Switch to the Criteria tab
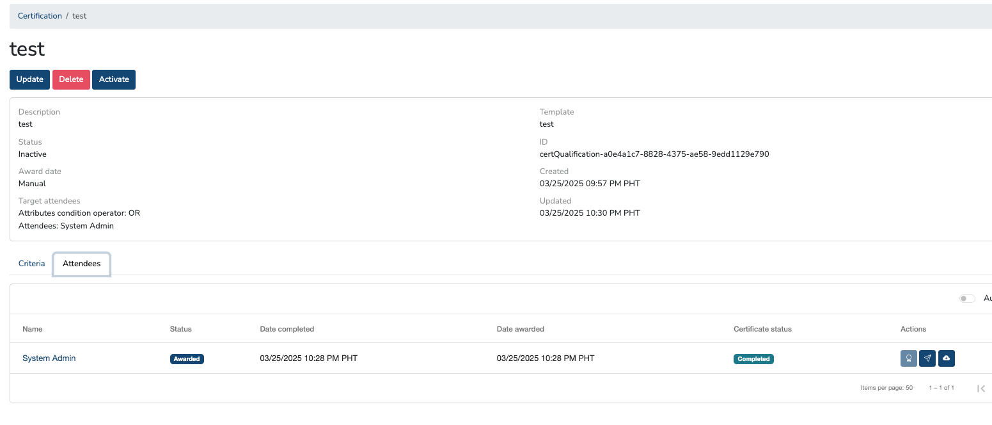The height and width of the screenshot is (425, 992). pos(32,264)
